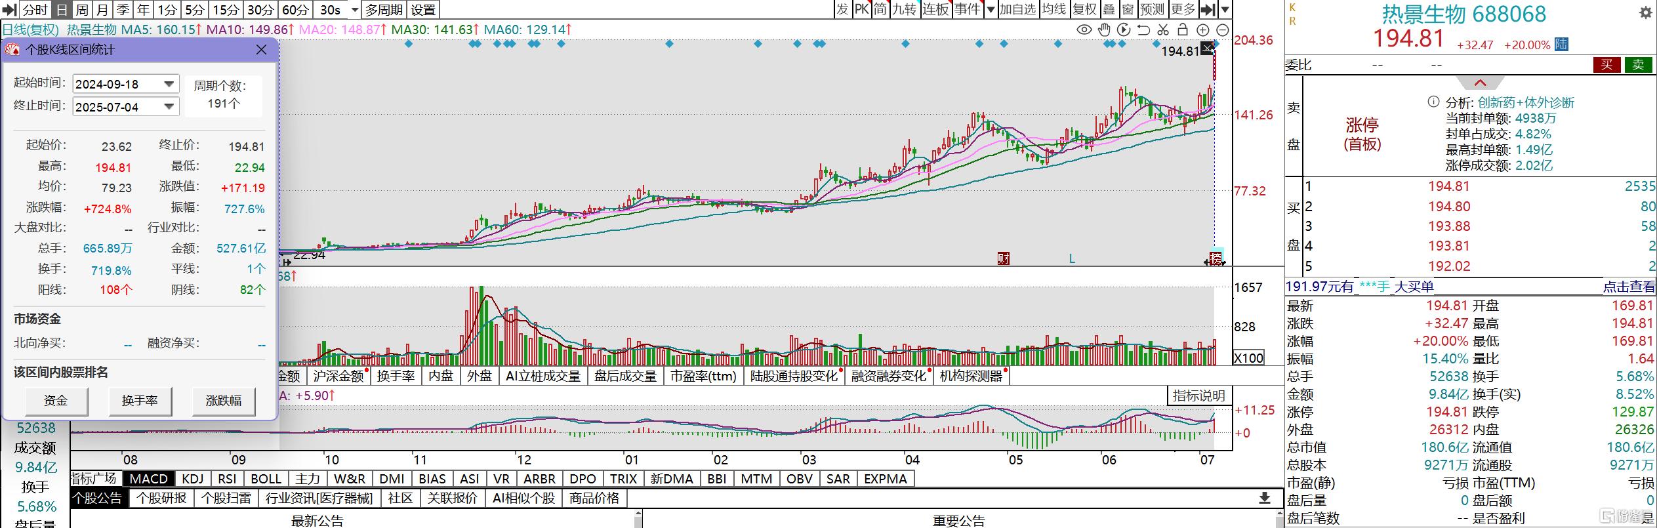The height and width of the screenshot is (528, 1657).
Task: Click the scrollbar between announcement columns
Action: coord(638,520)
